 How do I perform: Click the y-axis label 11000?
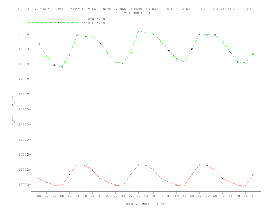tap(23, 169)
